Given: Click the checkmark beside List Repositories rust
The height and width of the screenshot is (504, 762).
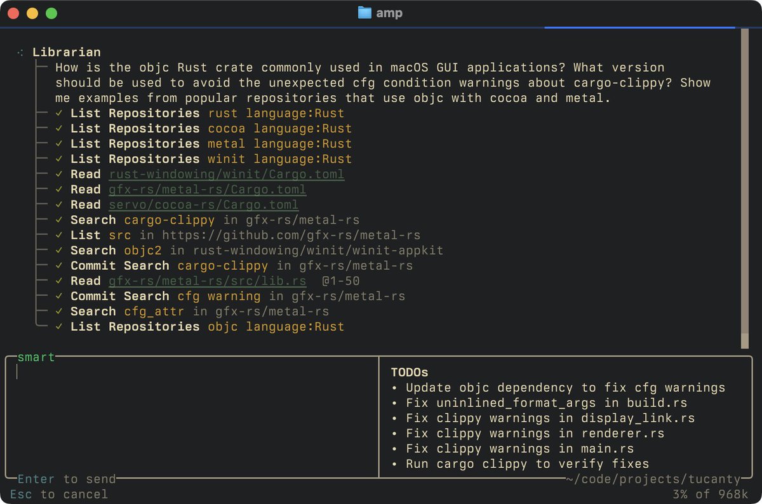Looking at the screenshot, I should 59,114.
